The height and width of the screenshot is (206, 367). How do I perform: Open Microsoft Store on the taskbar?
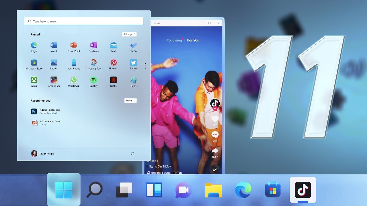(x=273, y=190)
